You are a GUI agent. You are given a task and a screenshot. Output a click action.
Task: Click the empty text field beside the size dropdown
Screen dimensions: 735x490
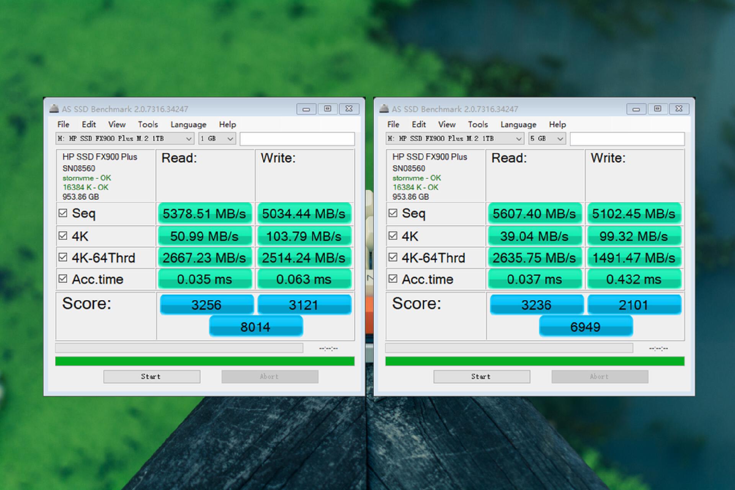[297, 139]
